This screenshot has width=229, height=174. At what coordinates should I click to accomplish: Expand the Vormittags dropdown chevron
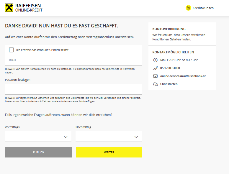coord(66,137)
